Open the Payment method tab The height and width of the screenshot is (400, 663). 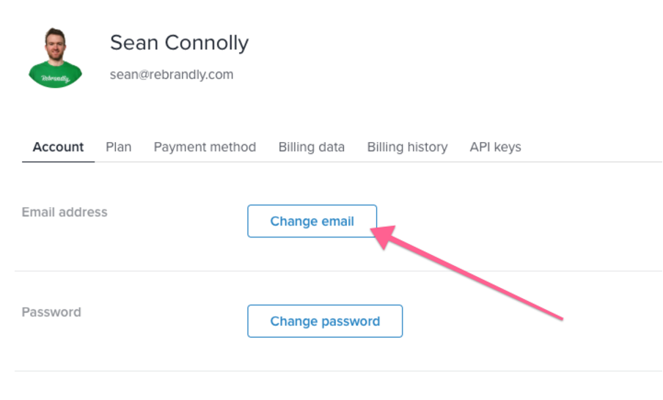click(x=205, y=147)
